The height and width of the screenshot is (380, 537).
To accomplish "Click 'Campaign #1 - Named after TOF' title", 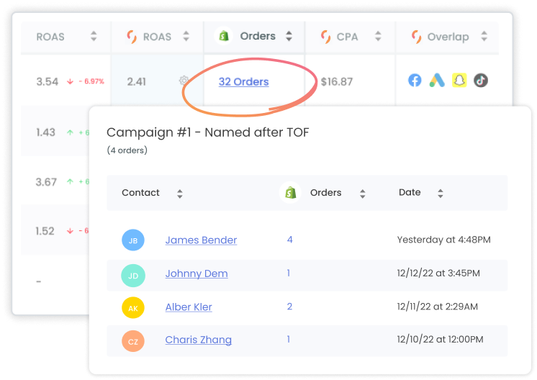I will coord(208,132).
